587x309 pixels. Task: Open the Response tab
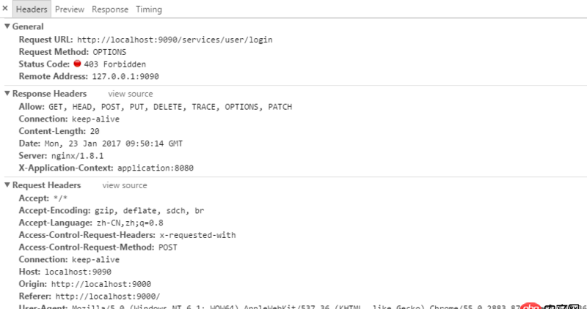(x=110, y=10)
